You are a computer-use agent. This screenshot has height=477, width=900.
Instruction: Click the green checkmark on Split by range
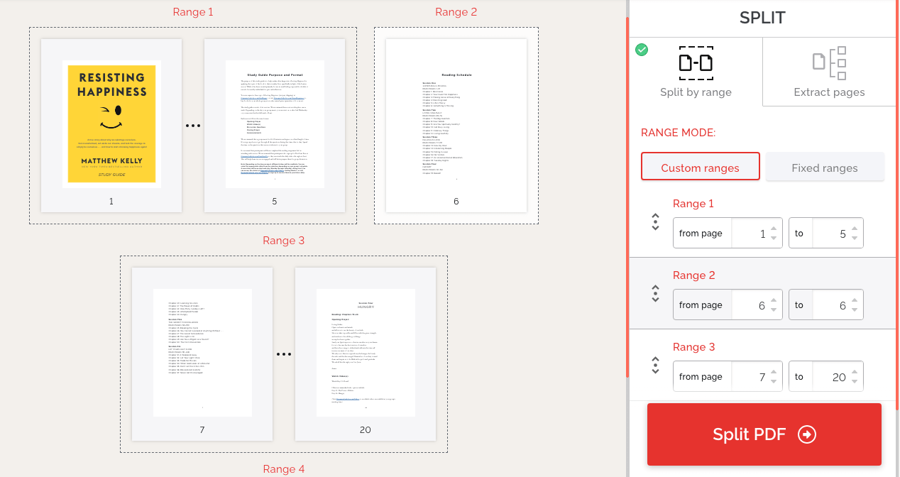tap(642, 50)
